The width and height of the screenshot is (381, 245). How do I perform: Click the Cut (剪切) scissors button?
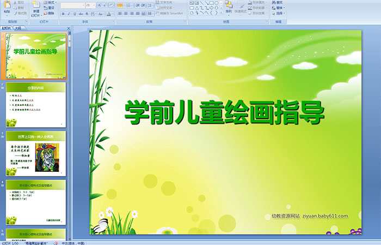19,2
